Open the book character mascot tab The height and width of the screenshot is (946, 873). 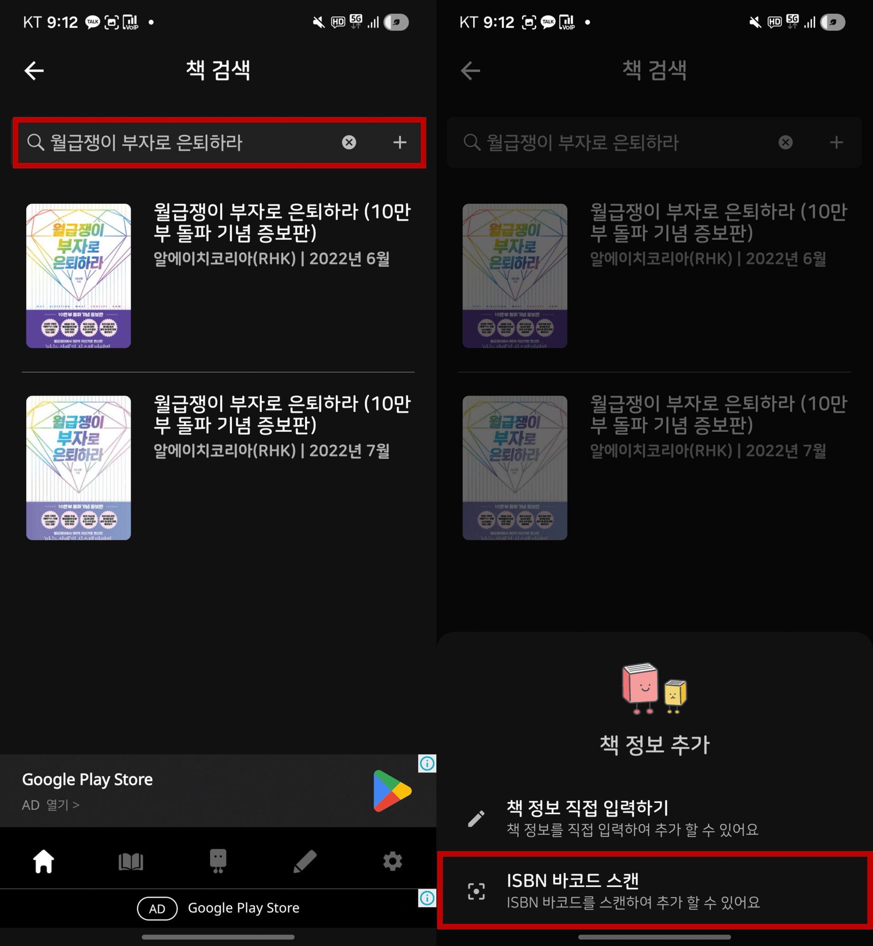[218, 861]
